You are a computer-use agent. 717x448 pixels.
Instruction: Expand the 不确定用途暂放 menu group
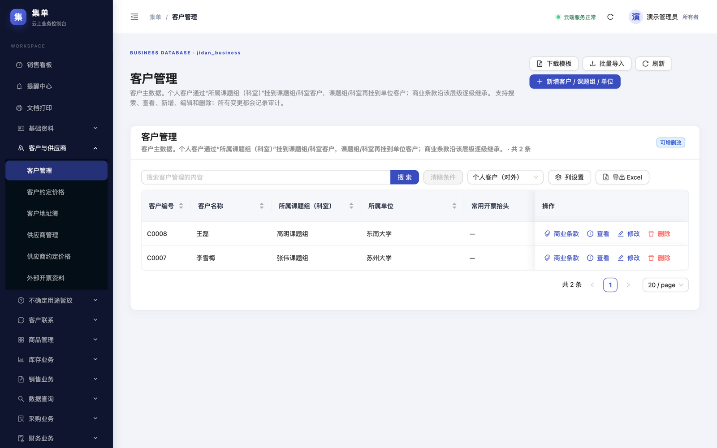56,301
